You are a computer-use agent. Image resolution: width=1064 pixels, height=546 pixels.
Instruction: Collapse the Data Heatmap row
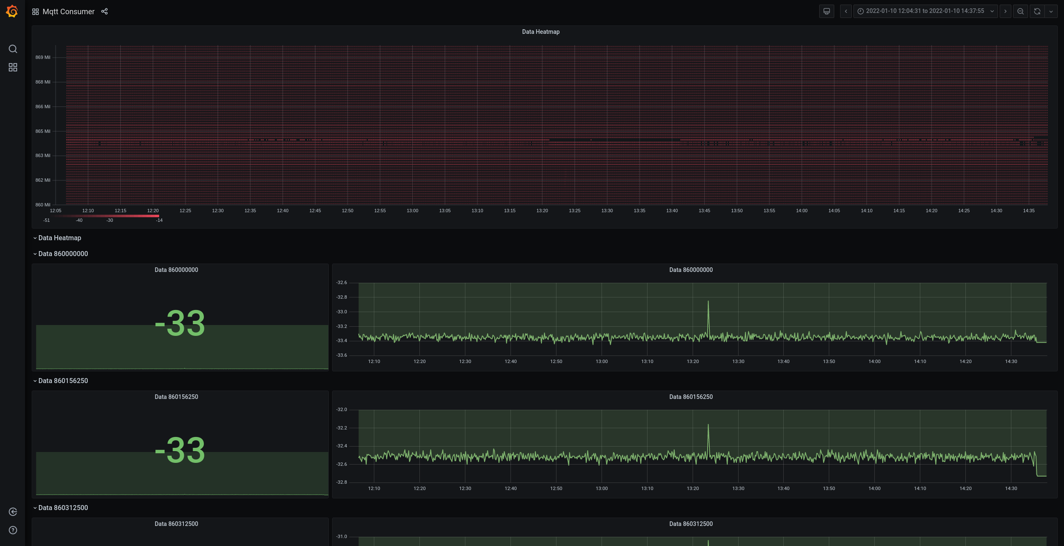(59, 238)
